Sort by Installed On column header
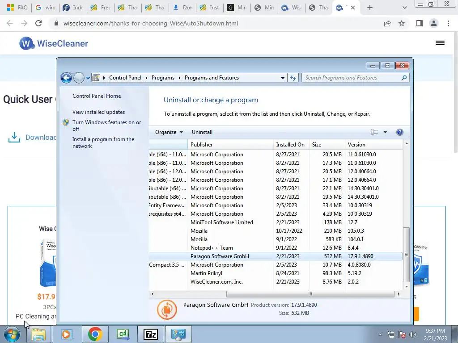Screen dimensions: 458x343 (291, 144)
